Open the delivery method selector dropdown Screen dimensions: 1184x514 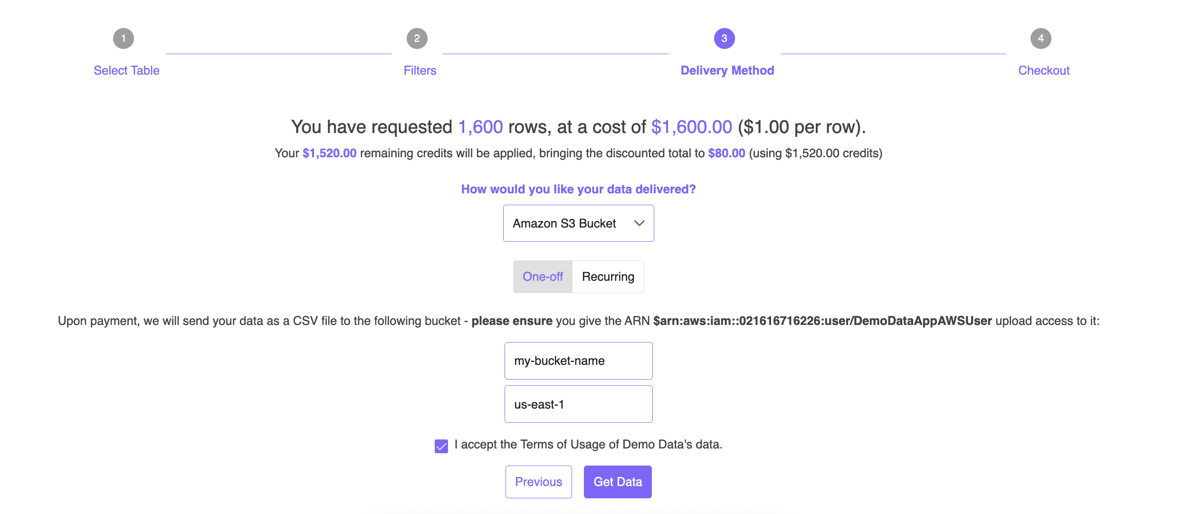[578, 223]
